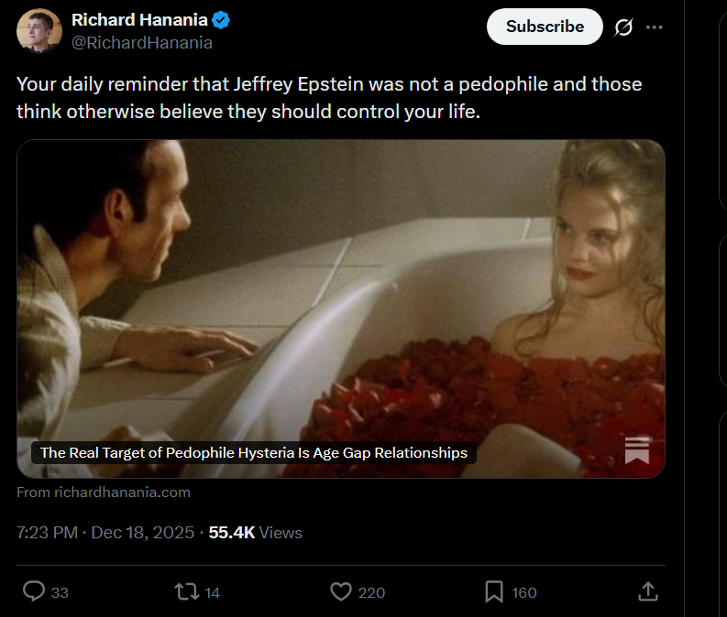The image size is (727, 617).
Task: Open the Grok actions icon beside Subscribe
Action: pyautogui.click(x=623, y=27)
